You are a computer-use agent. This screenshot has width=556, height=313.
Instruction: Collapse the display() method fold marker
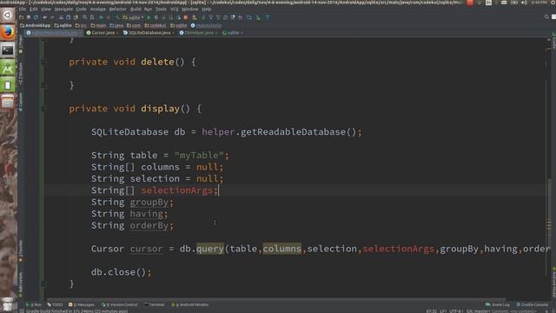coord(43,109)
